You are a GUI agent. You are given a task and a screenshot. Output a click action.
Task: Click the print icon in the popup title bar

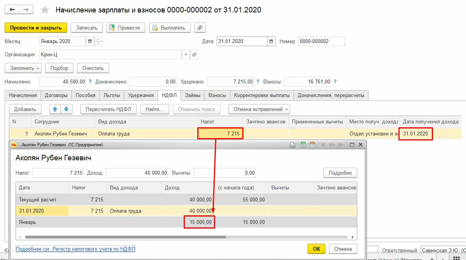click(294, 145)
